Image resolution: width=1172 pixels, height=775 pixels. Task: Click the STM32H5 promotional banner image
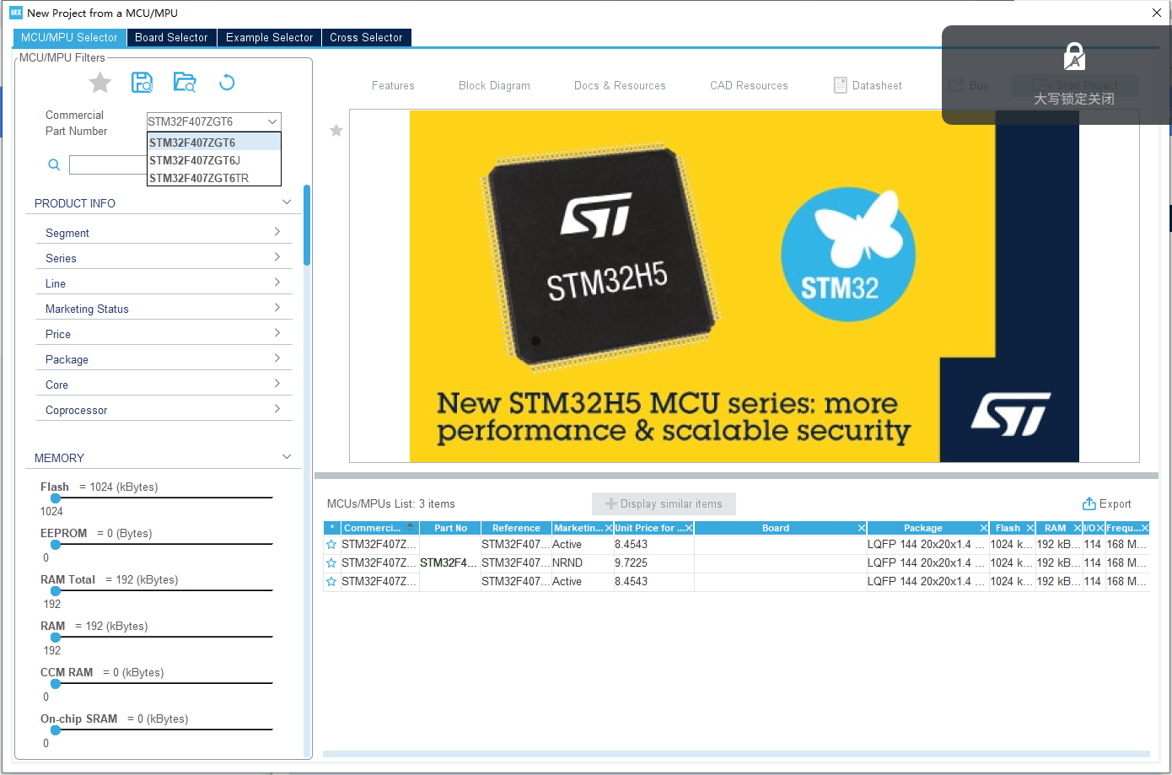pyautogui.click(x=744, y=286)
